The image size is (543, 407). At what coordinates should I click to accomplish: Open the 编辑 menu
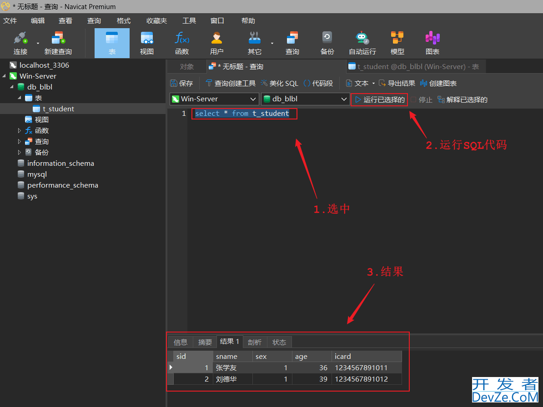[38, 21]
